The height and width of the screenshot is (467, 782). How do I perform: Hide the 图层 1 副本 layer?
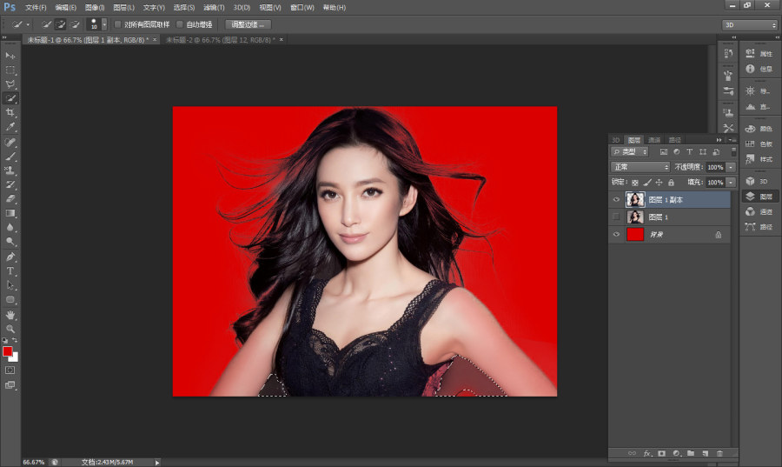point(616,199)
